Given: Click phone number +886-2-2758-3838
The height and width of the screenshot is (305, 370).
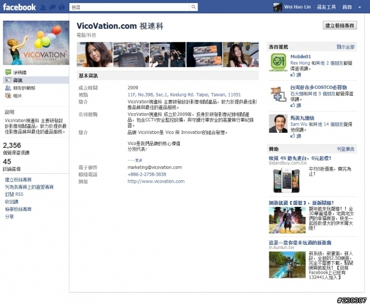Looking at the screenshot, I should point(147,174).
